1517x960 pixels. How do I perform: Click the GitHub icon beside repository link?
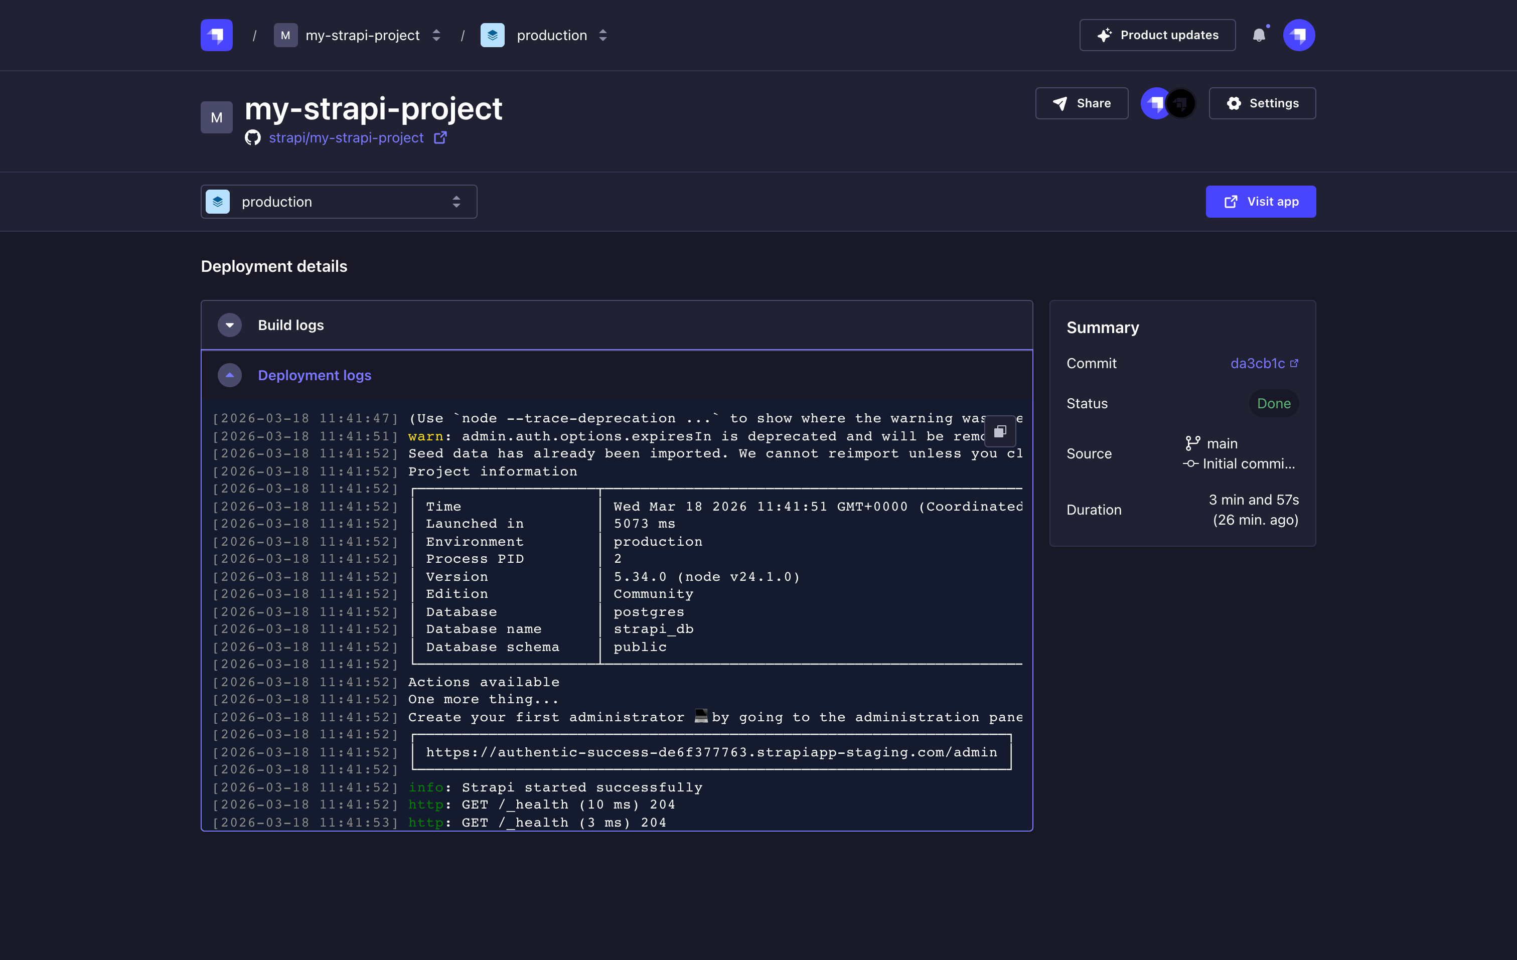pyautogui.click(x=253, y=138)
